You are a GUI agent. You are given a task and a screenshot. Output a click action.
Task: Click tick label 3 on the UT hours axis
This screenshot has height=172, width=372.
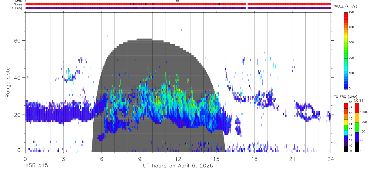click(x=63, y=159)
